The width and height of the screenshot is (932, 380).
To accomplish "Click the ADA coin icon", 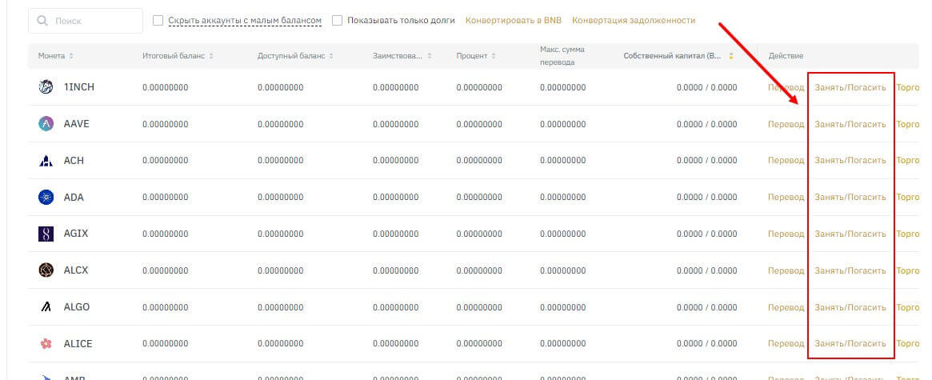I will coord(46,197).
